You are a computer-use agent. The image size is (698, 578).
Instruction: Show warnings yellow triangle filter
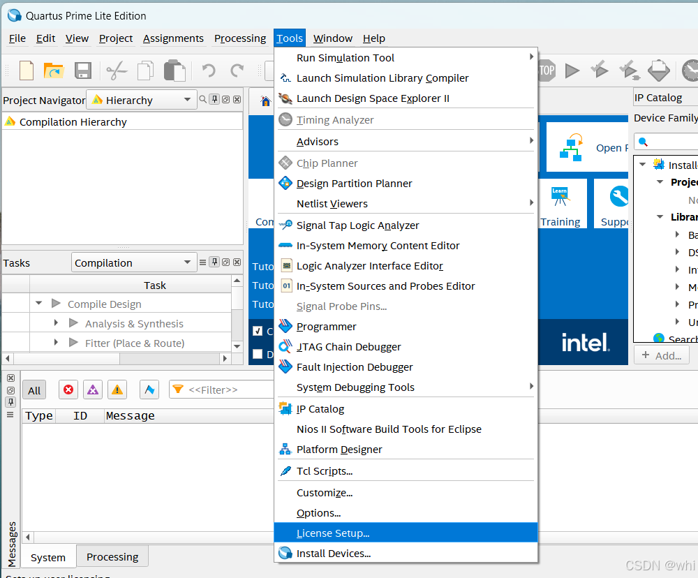coord(117,390)
